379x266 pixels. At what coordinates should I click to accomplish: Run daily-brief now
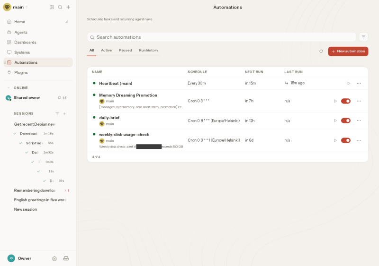(335, 120)
